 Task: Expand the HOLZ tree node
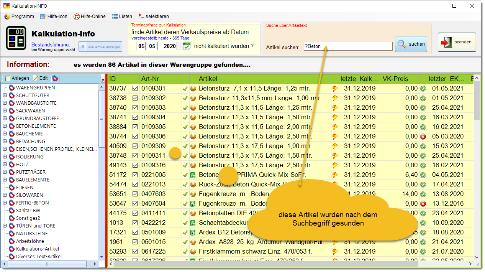(x=5, y=165)
